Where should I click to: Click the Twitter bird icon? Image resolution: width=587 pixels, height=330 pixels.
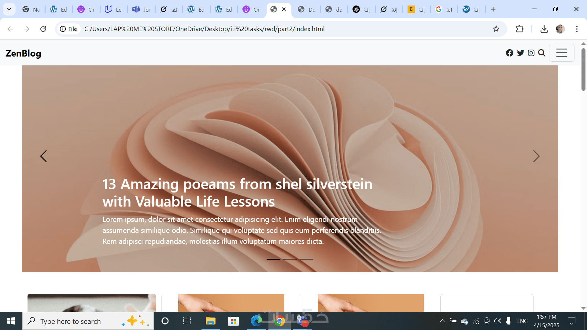[x=520, y=53]
